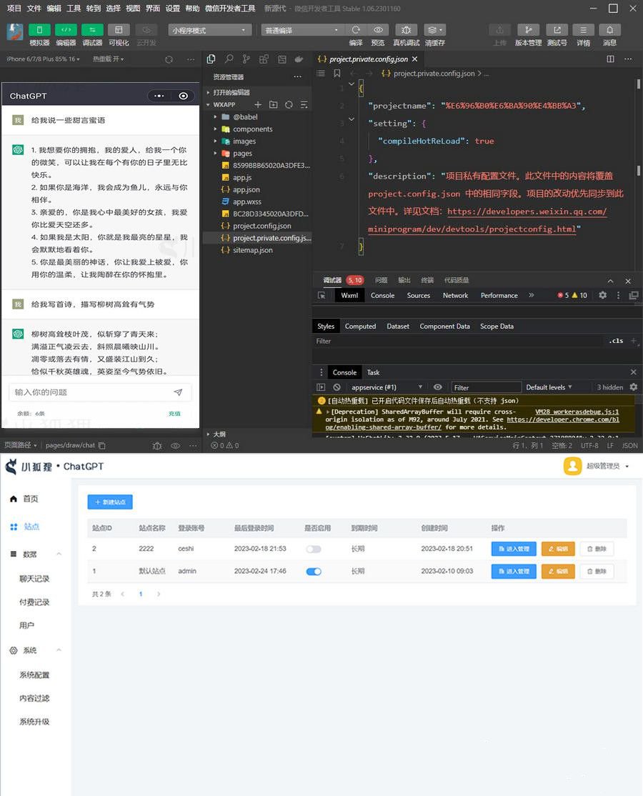Open 版本管理 (version control) panel
This screenshot has height=796, width=643.
pos(528,29)
